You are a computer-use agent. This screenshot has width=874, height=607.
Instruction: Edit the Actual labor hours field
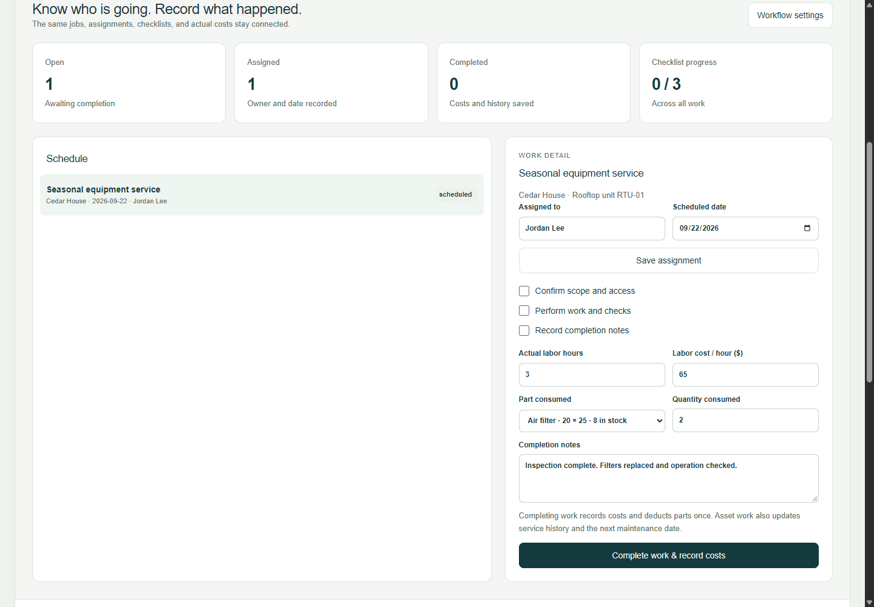[592, 375]
